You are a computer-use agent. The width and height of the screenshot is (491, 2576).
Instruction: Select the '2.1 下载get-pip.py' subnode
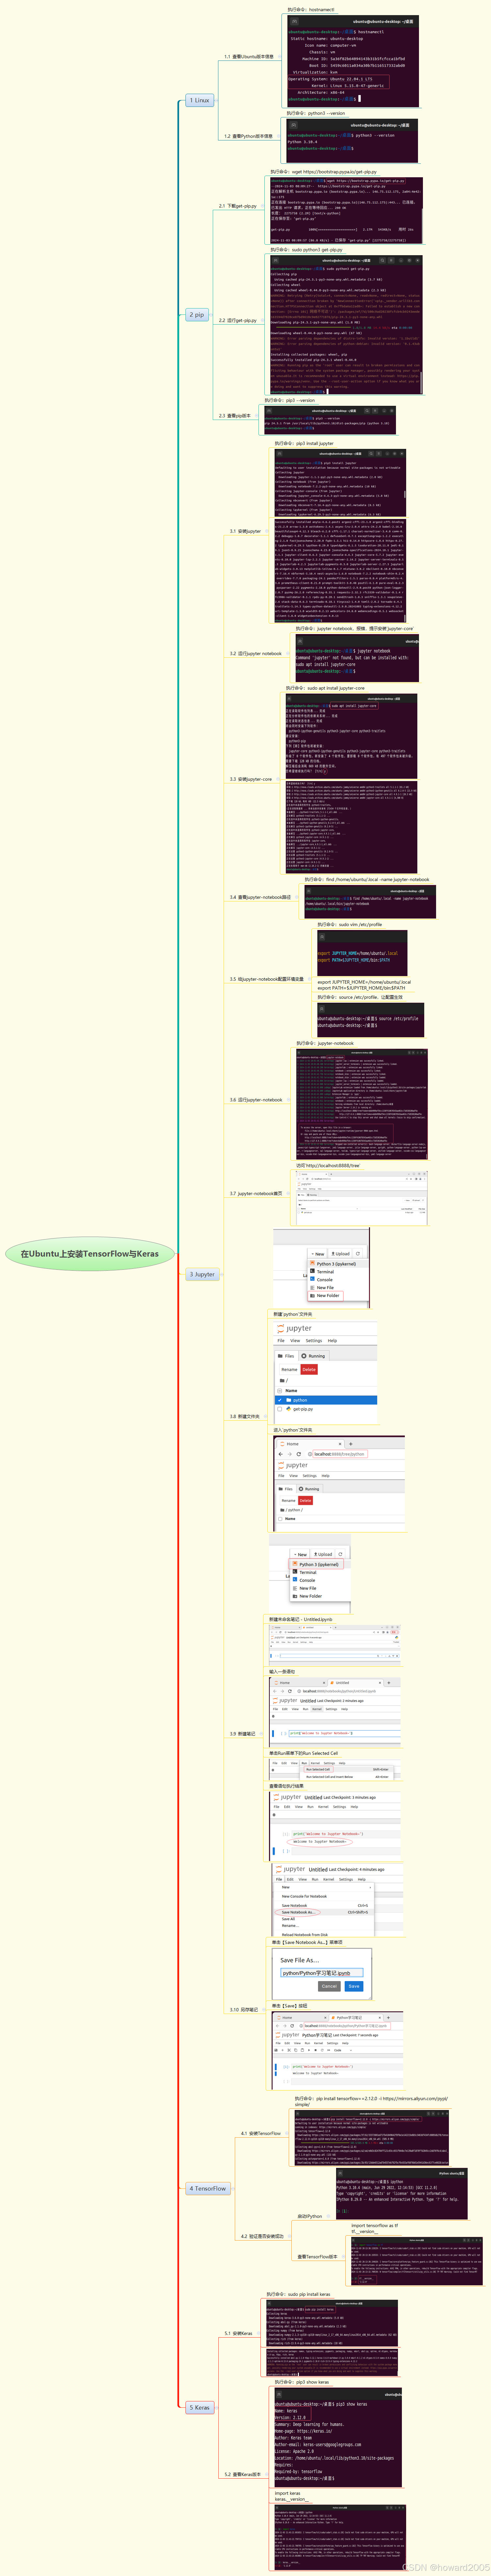tap(238, 206)
